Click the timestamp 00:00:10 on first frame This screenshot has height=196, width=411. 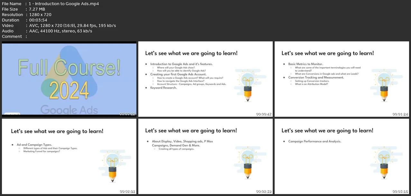(x=127, y=114)
